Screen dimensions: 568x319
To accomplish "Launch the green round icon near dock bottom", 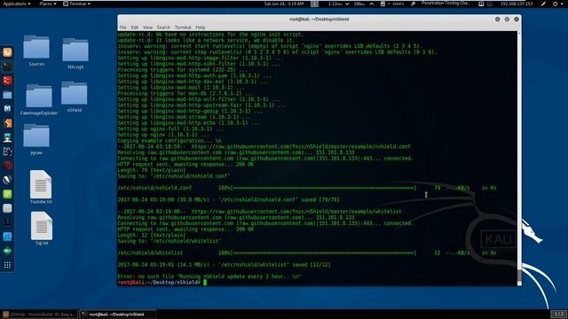I will [x=7, y=251].
